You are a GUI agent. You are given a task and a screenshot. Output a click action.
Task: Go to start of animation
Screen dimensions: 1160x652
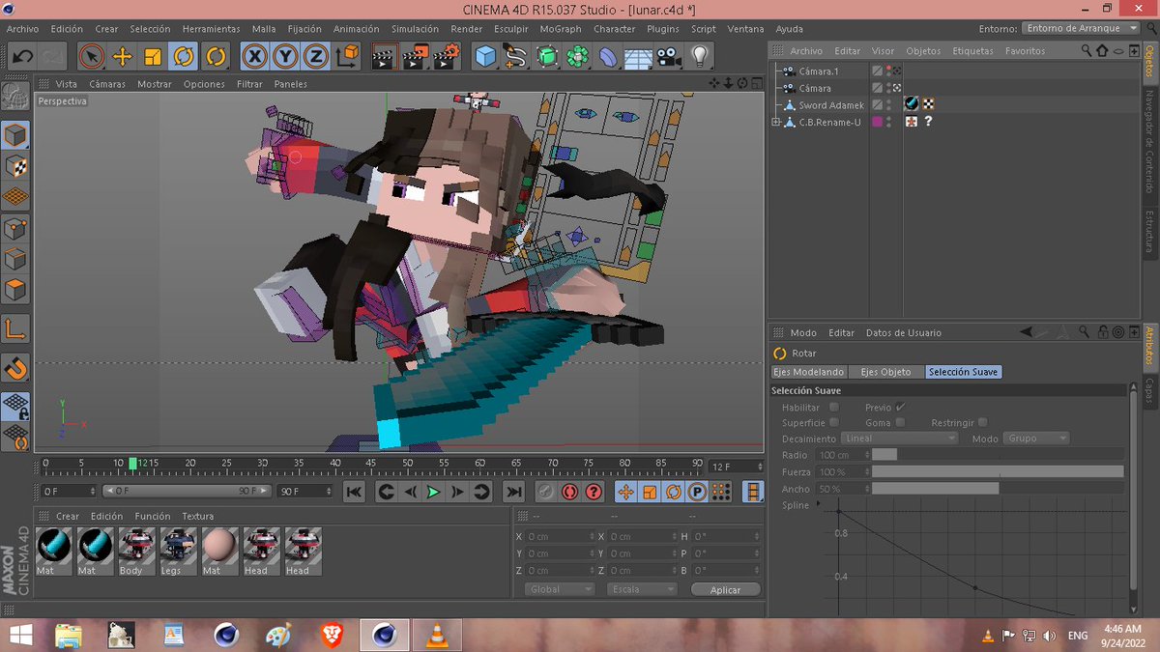click(x=354, y=492)
